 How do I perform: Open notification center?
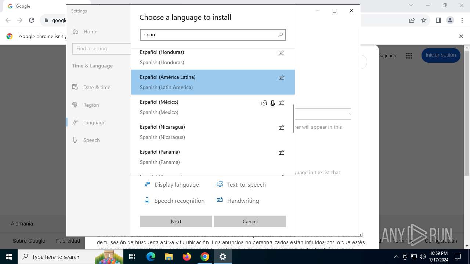point(458,257)
